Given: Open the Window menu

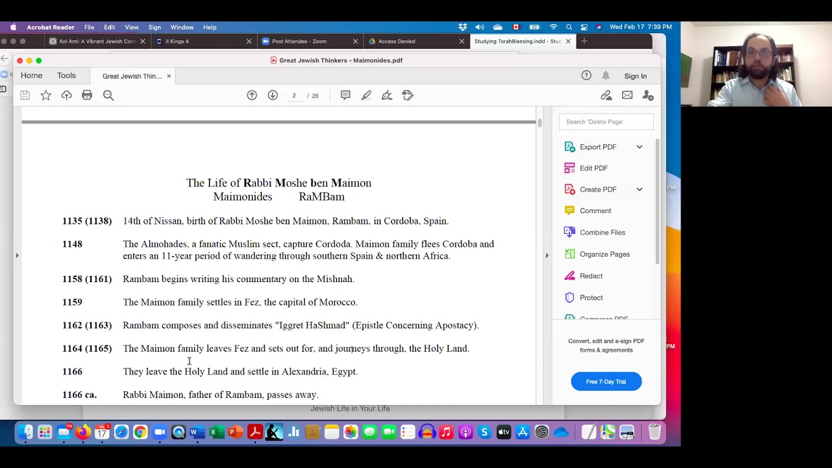Looking at the screenshot, I should (182, 27).
